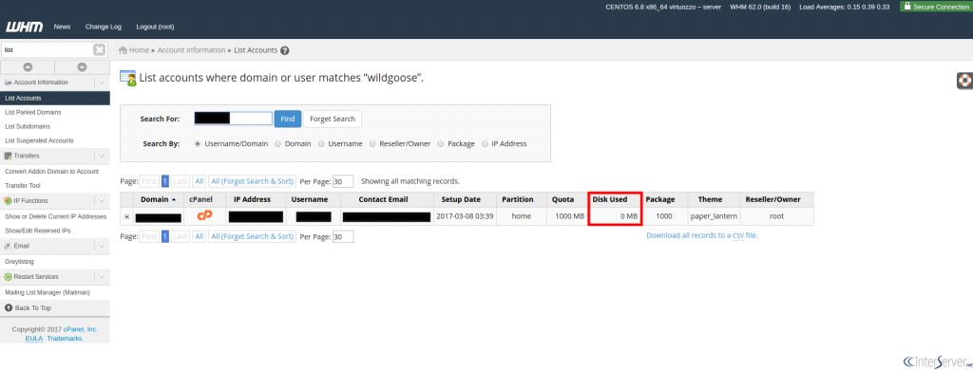Click the Find button
This screenshot has height=370, width=973.
[288, 119]
